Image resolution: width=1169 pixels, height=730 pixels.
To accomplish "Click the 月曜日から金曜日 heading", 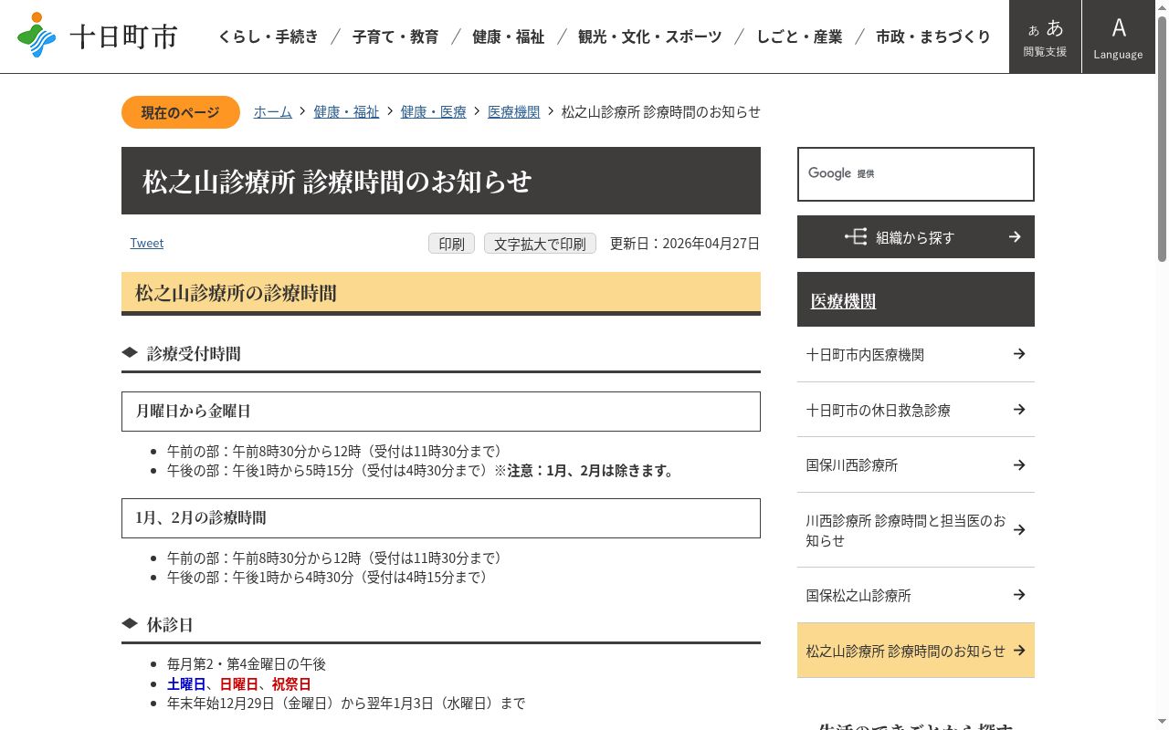I will click(441, 412).
